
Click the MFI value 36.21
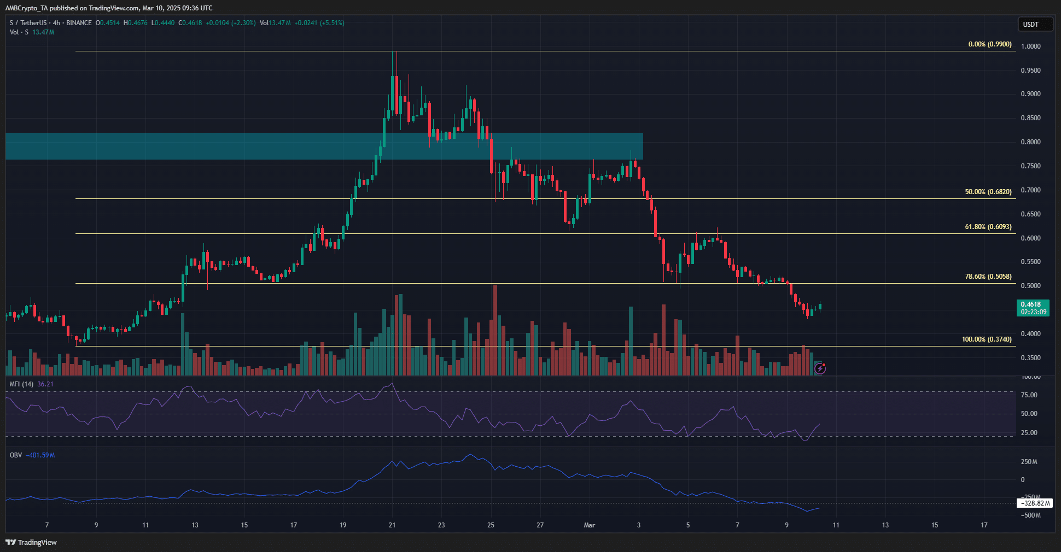pos(45,384)
